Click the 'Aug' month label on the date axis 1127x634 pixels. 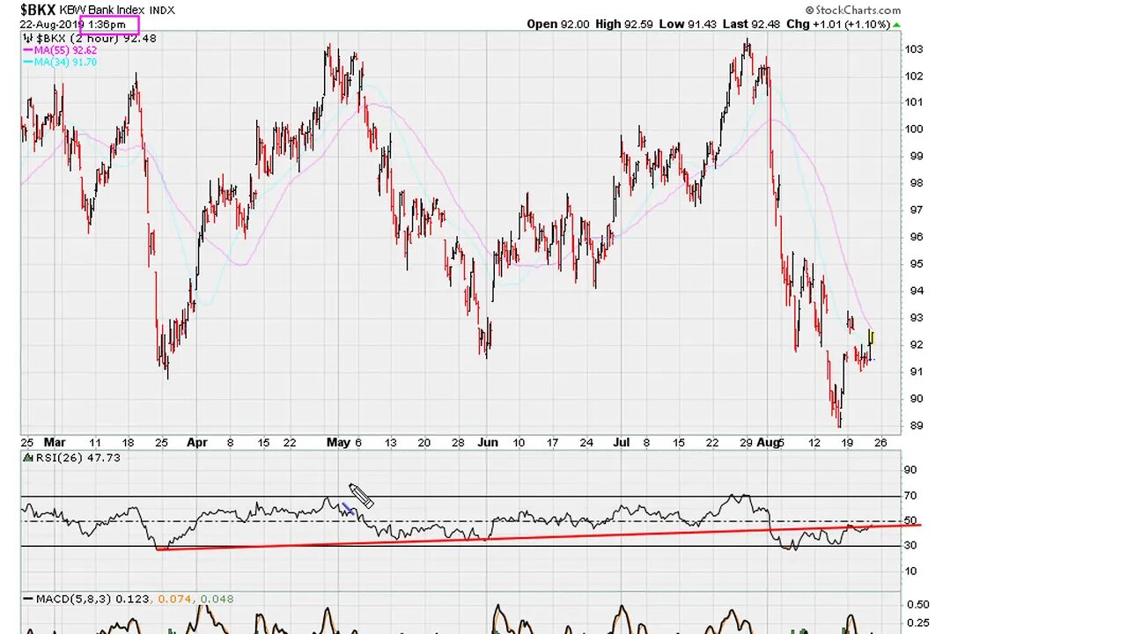coord(768,443)
